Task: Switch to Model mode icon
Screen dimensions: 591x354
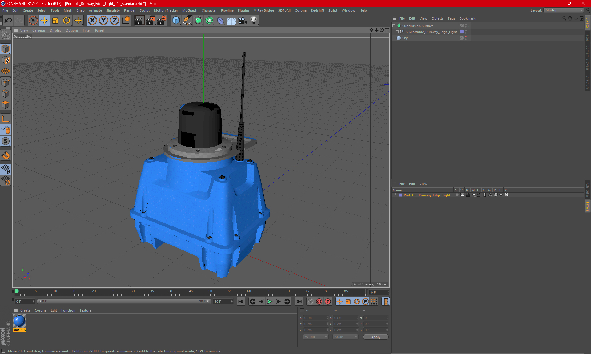Action: coord(6,49)
